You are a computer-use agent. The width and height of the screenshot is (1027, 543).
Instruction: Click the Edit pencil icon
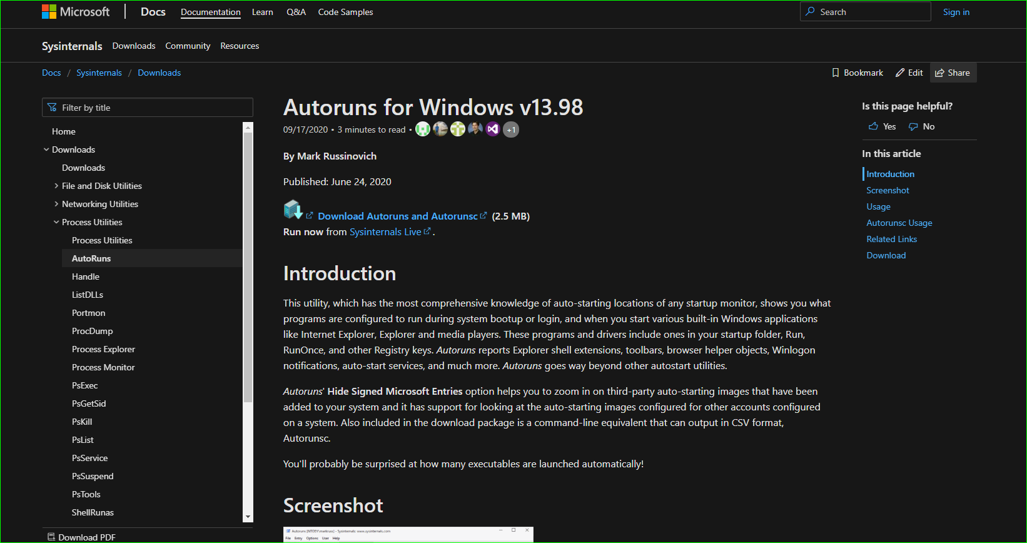tap(900, 73)
